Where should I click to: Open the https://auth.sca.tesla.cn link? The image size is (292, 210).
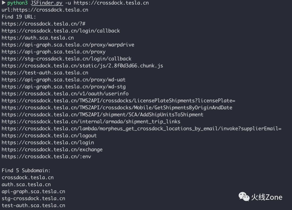click(x=38, y=38)
